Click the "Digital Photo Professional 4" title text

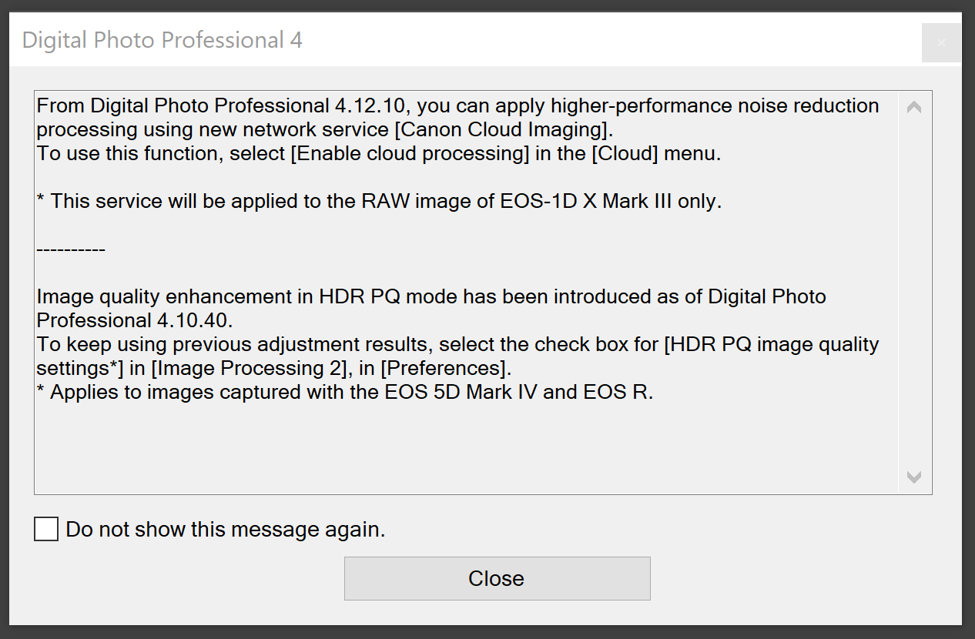click(162, 40)
